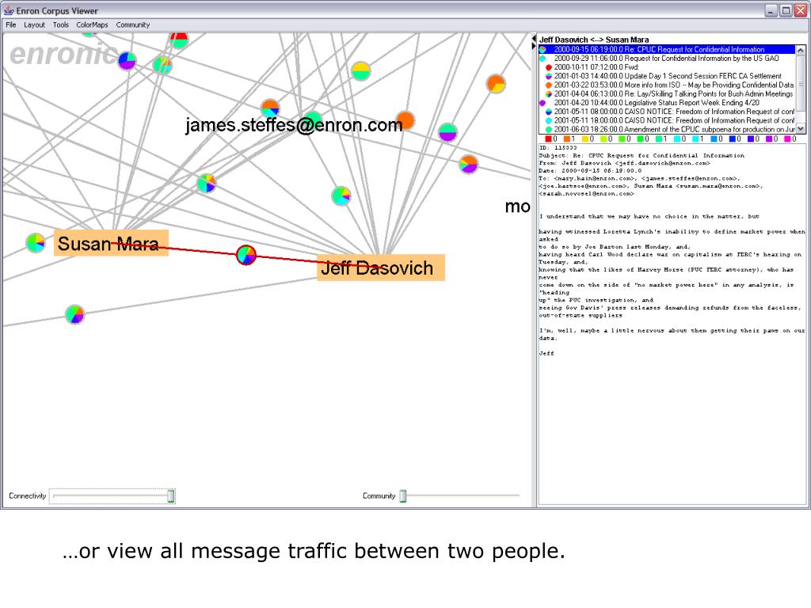Screen dimensions: 811x608
Task: Click icon of the 2001-05-11 08:00 CAISO NOTICE email
Action: [x=549, y=112]
